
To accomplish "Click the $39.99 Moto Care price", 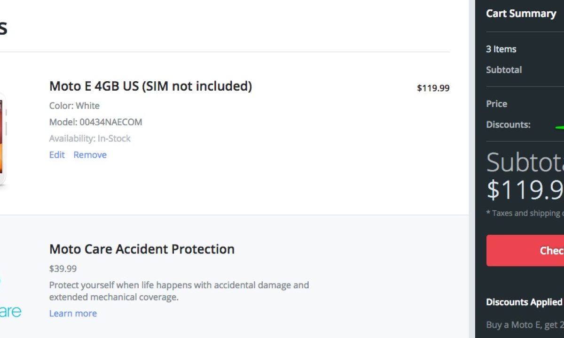I will click(63, 269).
